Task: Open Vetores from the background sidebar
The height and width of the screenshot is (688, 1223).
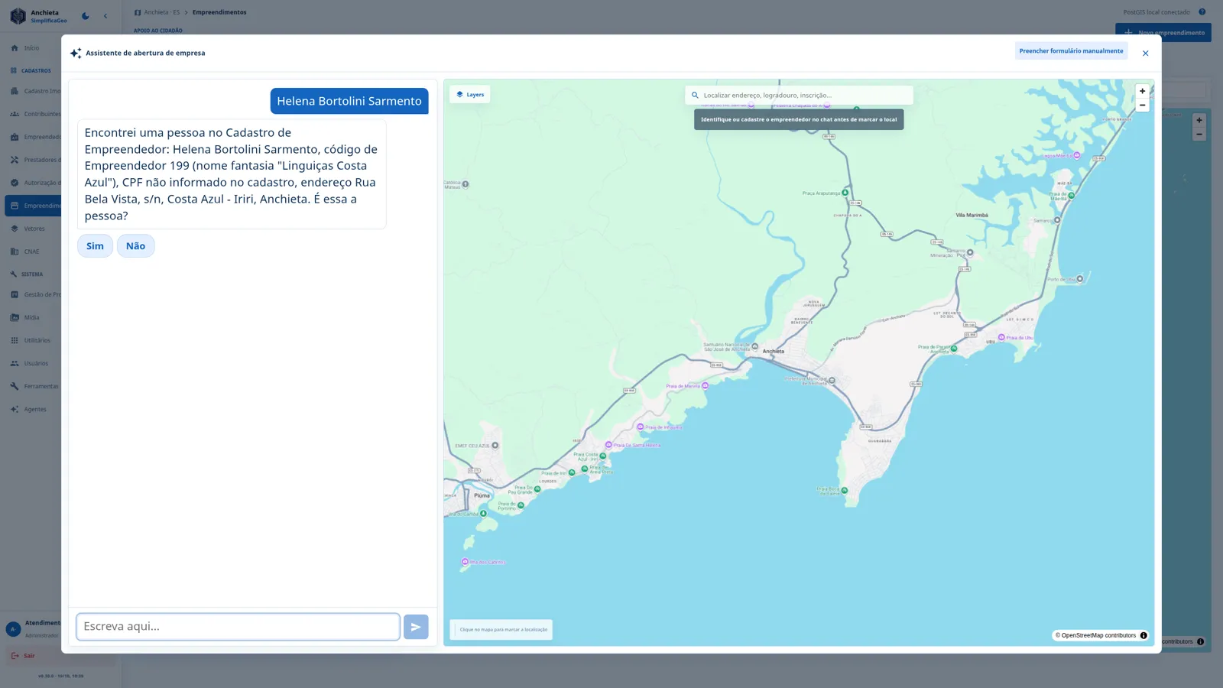Action: (x=34, y=229)
